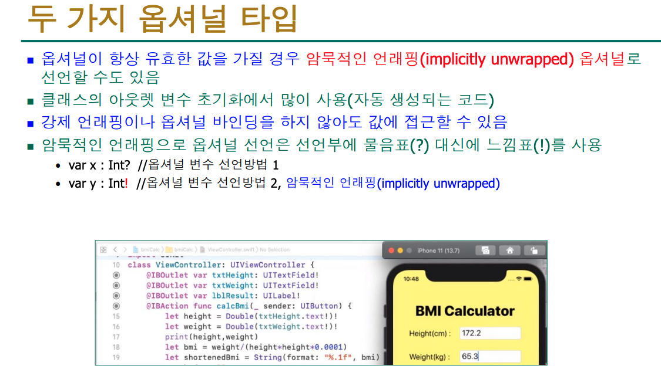Take a simulator screenshot with camera icon
Screen dimensions: 661x376
tap(485, 250)
